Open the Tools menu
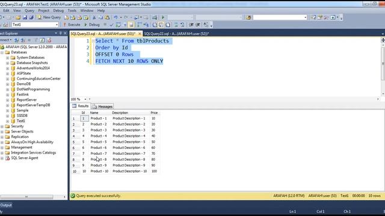This screenshot has width=385, height=216. pyautogui.click(x=72, y=11)
